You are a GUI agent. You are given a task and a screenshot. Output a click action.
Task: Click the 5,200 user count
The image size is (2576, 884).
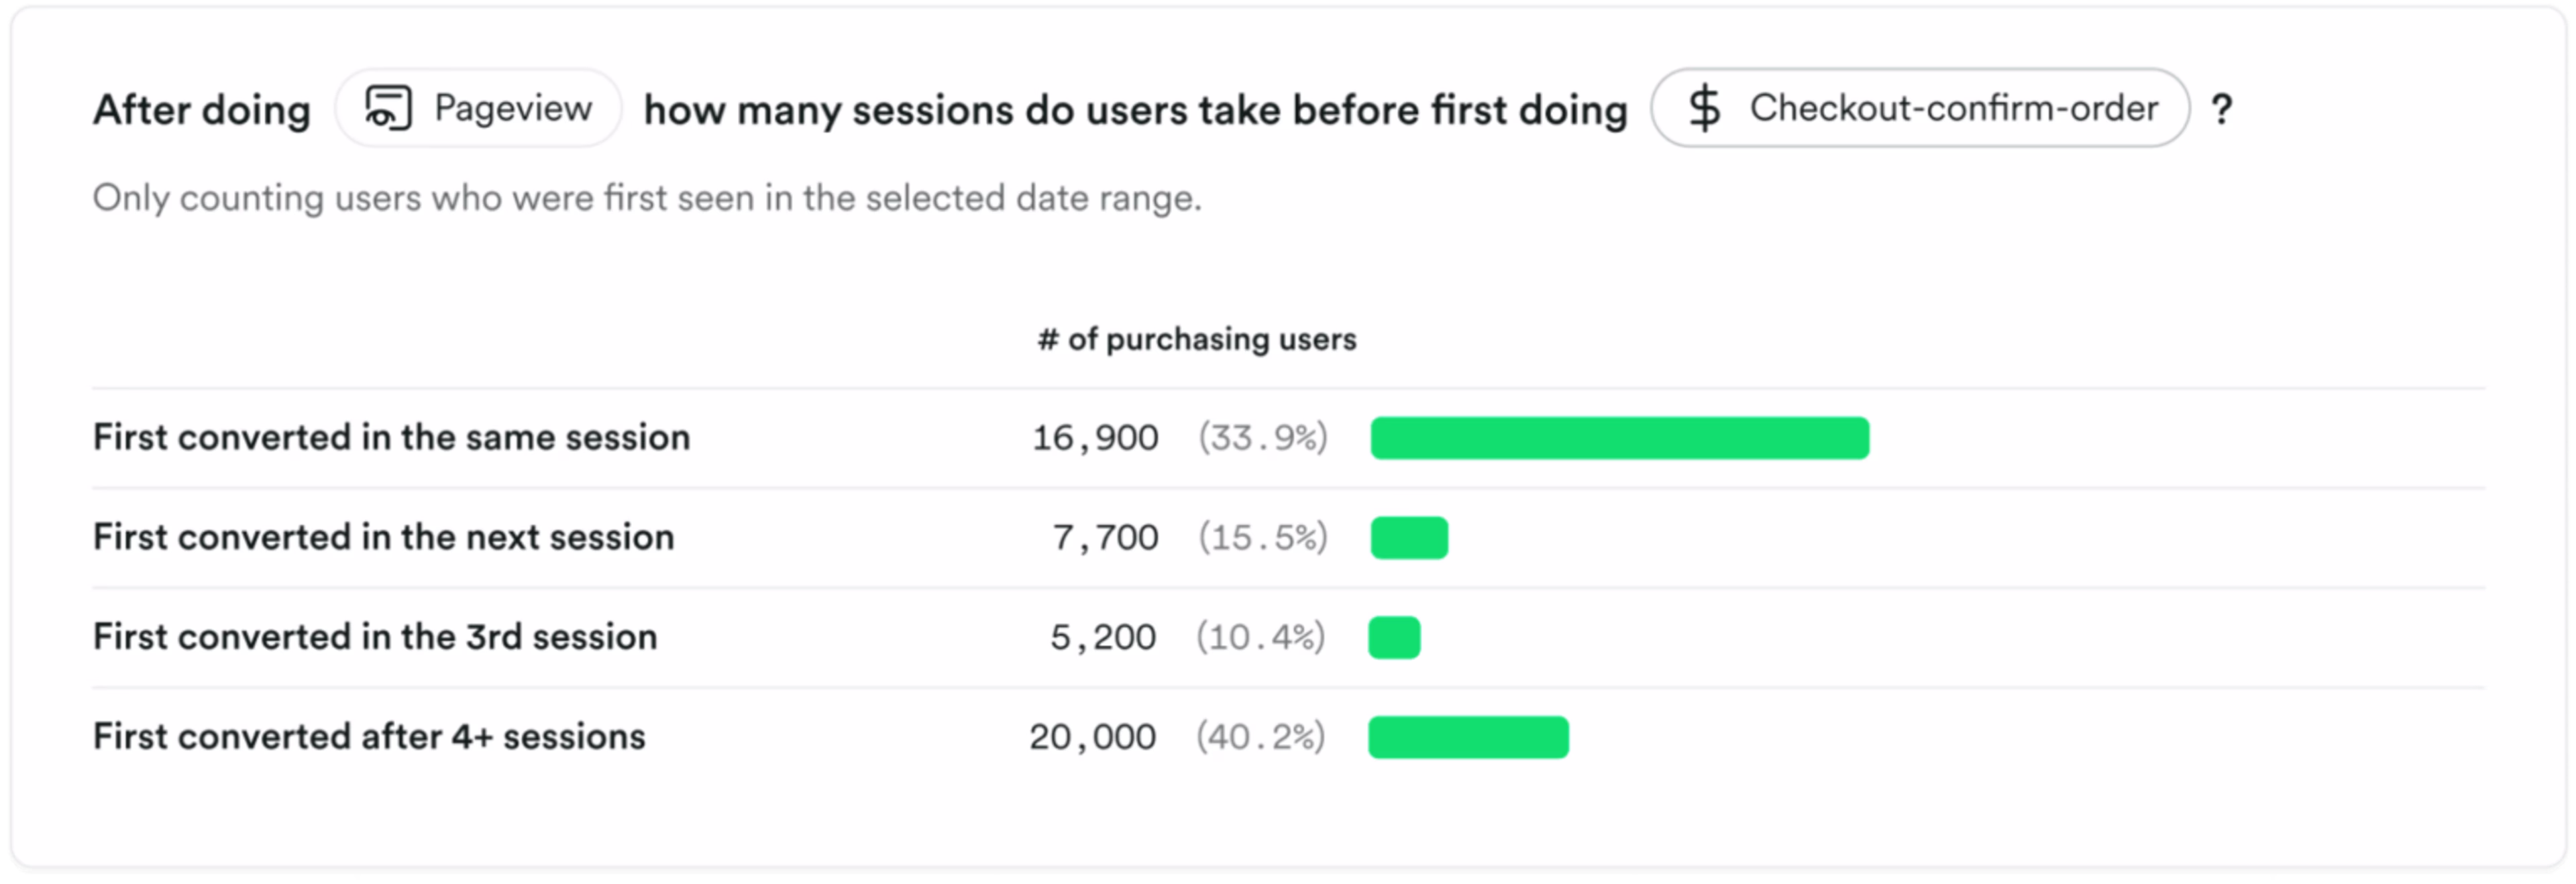tap(1103, 637)
